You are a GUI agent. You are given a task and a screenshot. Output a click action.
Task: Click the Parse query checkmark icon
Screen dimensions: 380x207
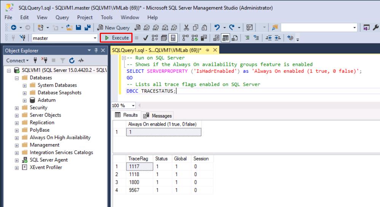pyautogui.click(x=145, y=38)
